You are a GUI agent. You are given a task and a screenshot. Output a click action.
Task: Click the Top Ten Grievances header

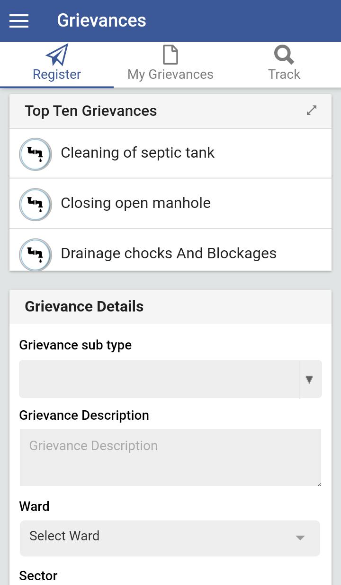tap(91, 111)
